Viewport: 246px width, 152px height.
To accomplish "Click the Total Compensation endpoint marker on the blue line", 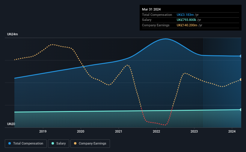I will tap(241, 56).
